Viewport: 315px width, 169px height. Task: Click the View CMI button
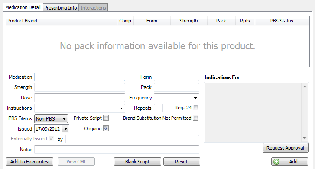tap(76, 162)
